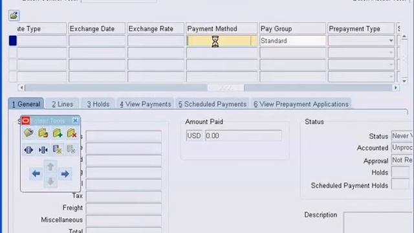Open Prepayment Type dropdown in second row

pos(391,52)
